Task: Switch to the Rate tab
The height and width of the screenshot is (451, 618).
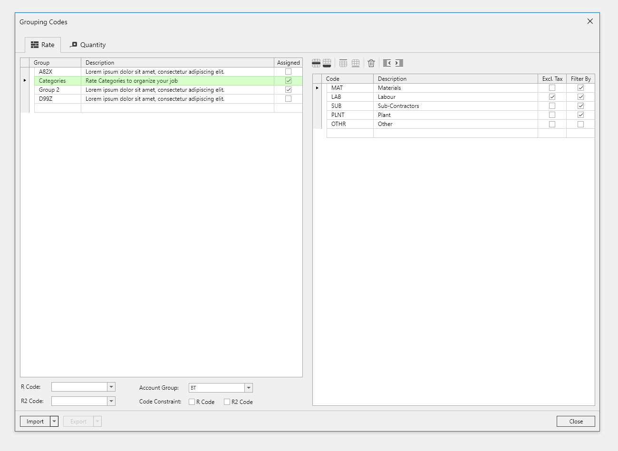Action: [43, 45]
